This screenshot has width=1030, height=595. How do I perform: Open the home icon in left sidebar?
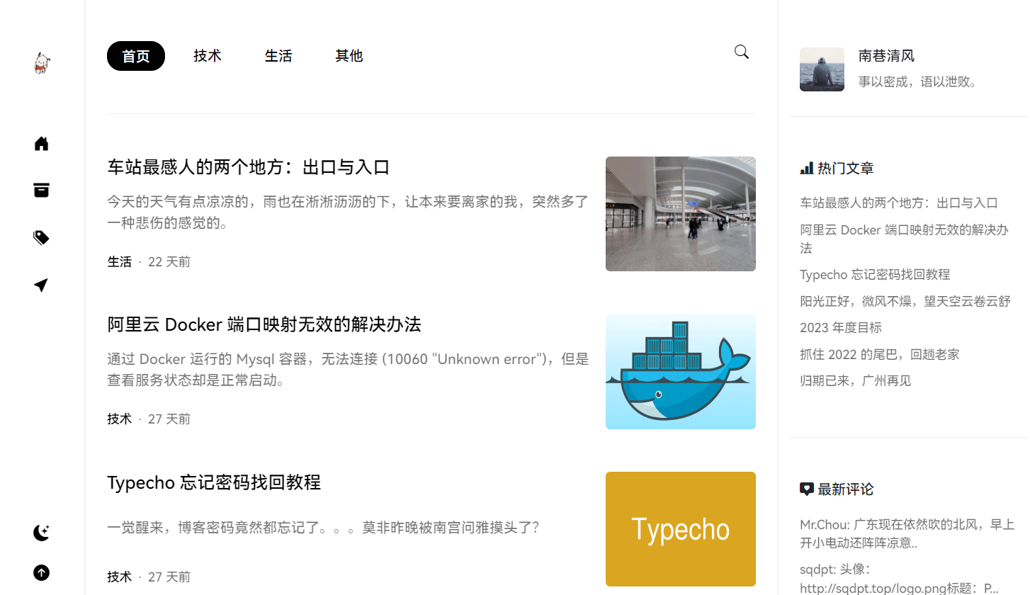(42, 143)
